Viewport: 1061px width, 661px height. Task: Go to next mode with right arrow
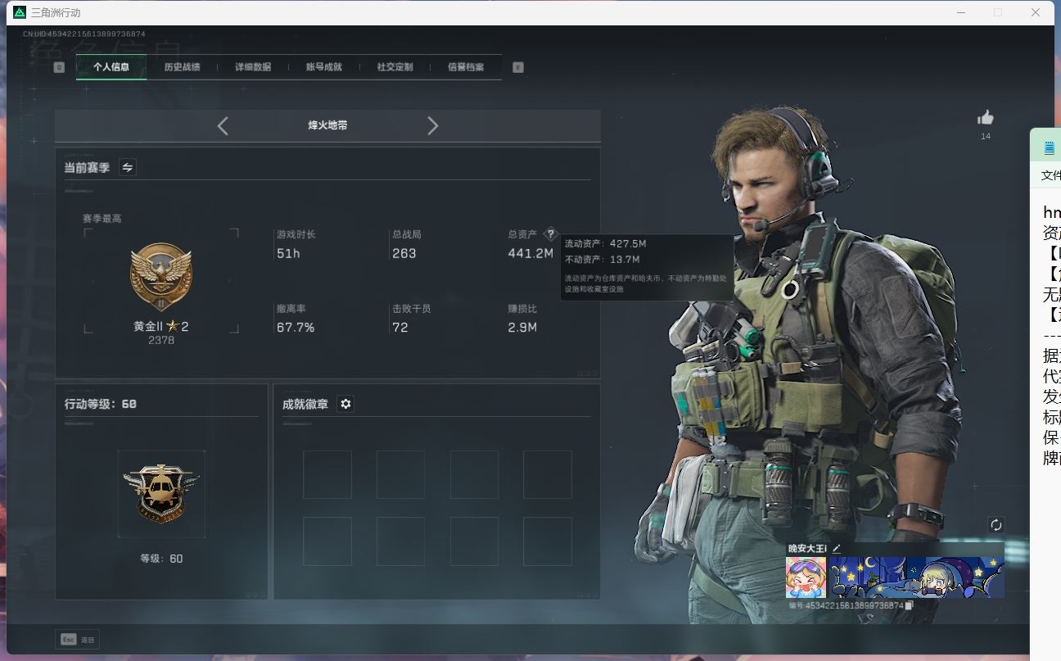[x=433, y=125]
